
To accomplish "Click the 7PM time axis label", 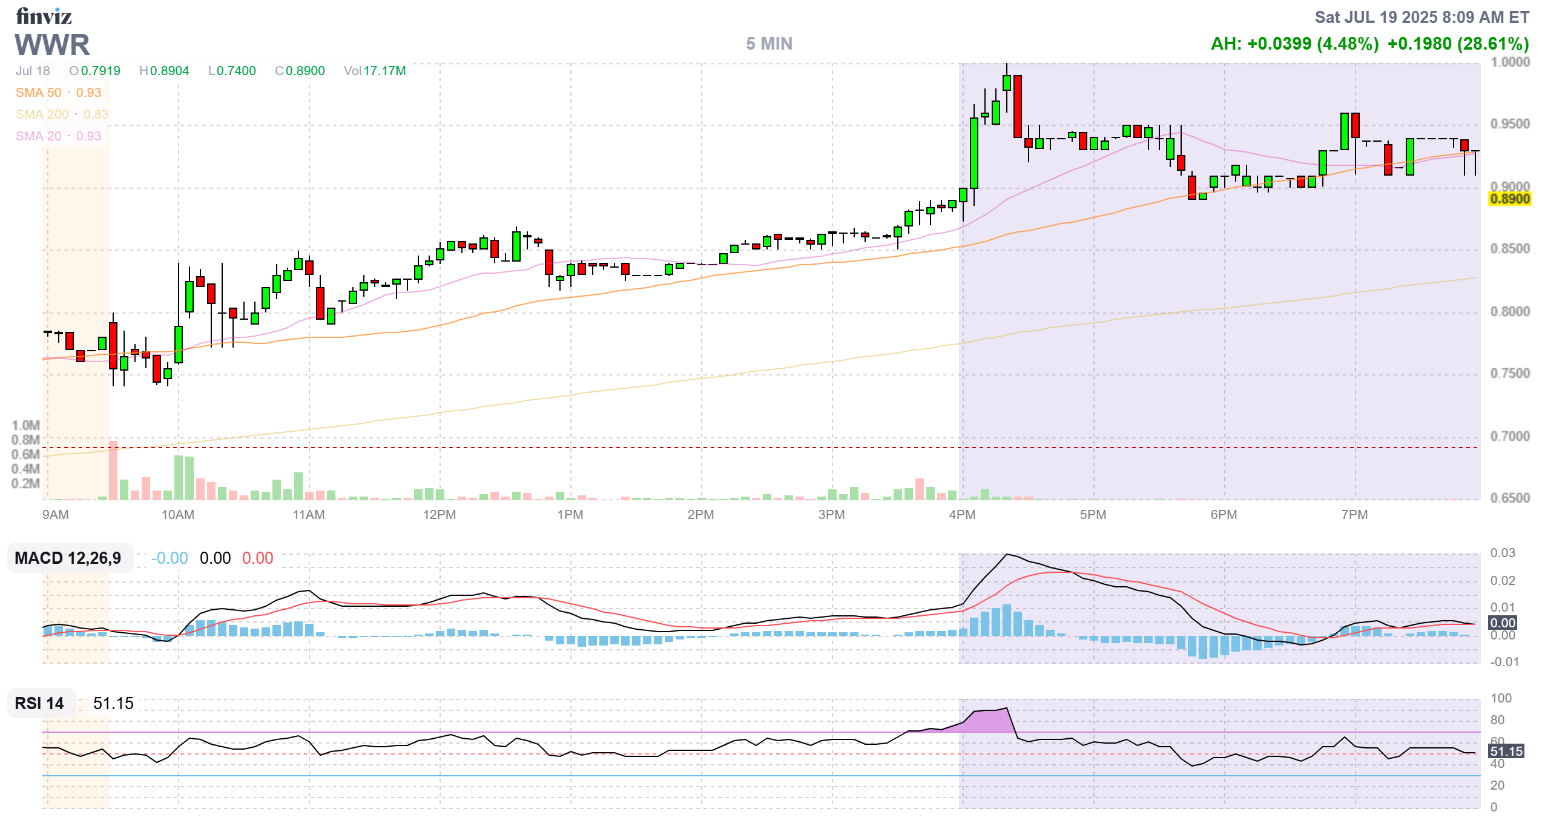I will [1354, 515].
